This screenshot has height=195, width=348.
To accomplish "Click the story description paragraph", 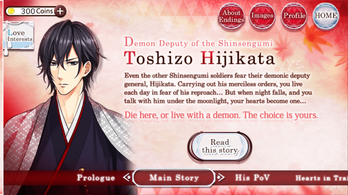I will tap(218, 88).
